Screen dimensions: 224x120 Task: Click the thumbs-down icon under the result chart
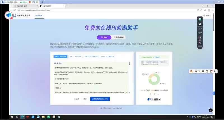coord(155,94)
